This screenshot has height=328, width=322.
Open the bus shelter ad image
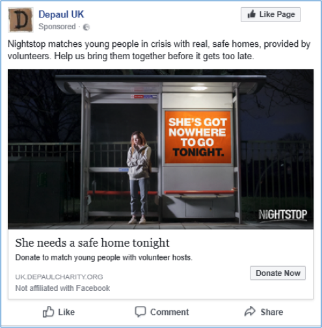[x=161, y=149]
